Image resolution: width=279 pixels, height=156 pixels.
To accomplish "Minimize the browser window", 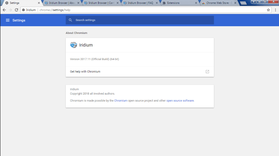I will 259,2.
